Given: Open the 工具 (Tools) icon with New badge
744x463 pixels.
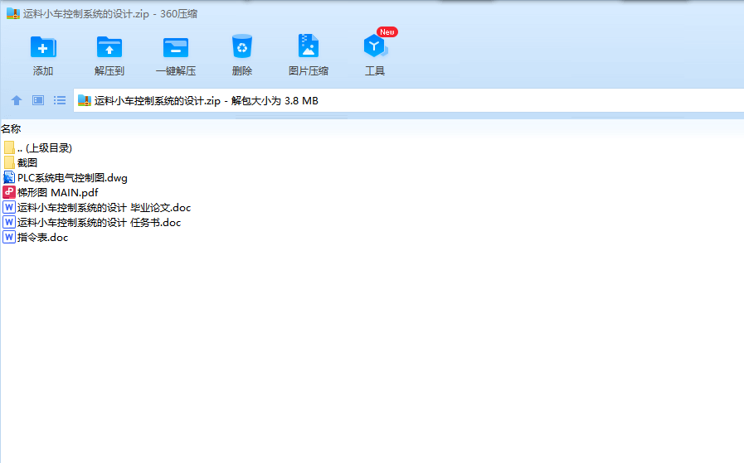Looking at the screenshot, I should [375, 46].
